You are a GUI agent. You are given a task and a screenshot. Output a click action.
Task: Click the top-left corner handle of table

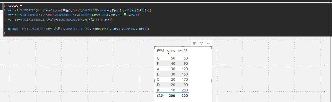pos(155,47)
